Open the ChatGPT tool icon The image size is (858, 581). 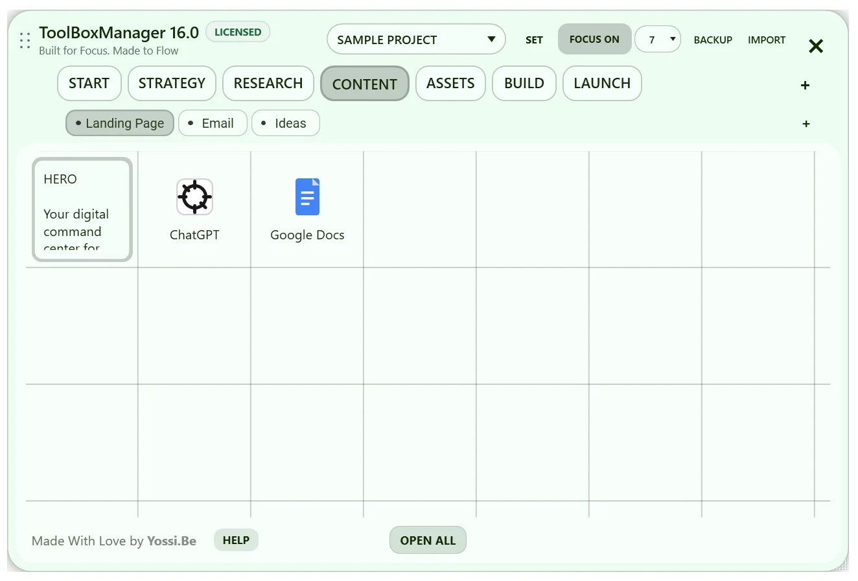[194, 197]
